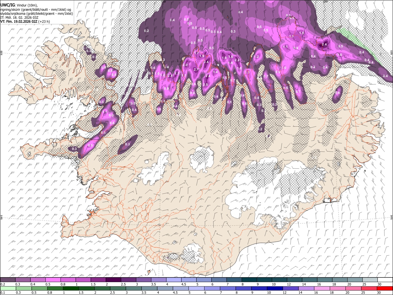Click the 2.2 precipitation value on the map
Image resolution: width=393 pixels, height=295 pixels.
click(x=237, y=60)
